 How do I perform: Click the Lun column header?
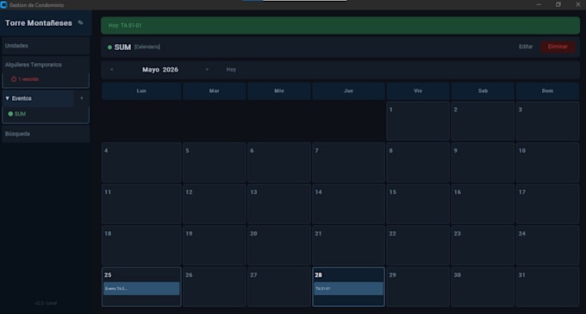coord(141,91)
